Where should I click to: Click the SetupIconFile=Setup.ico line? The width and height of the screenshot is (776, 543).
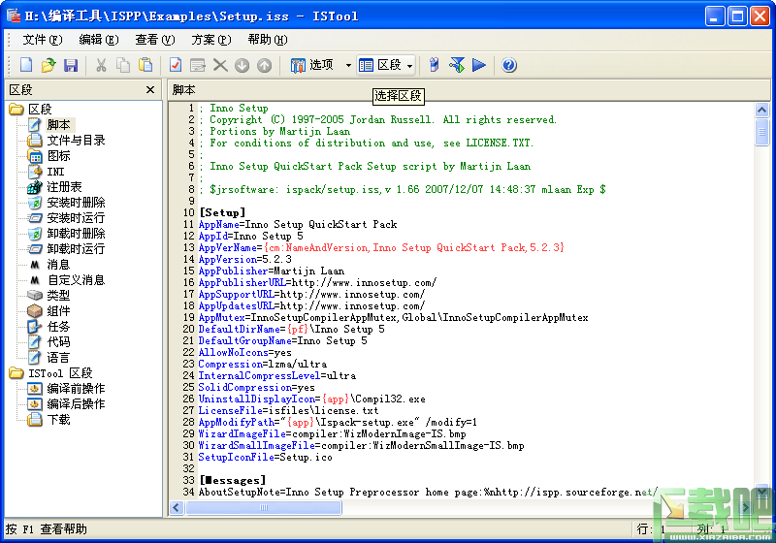tap(265, 457)
